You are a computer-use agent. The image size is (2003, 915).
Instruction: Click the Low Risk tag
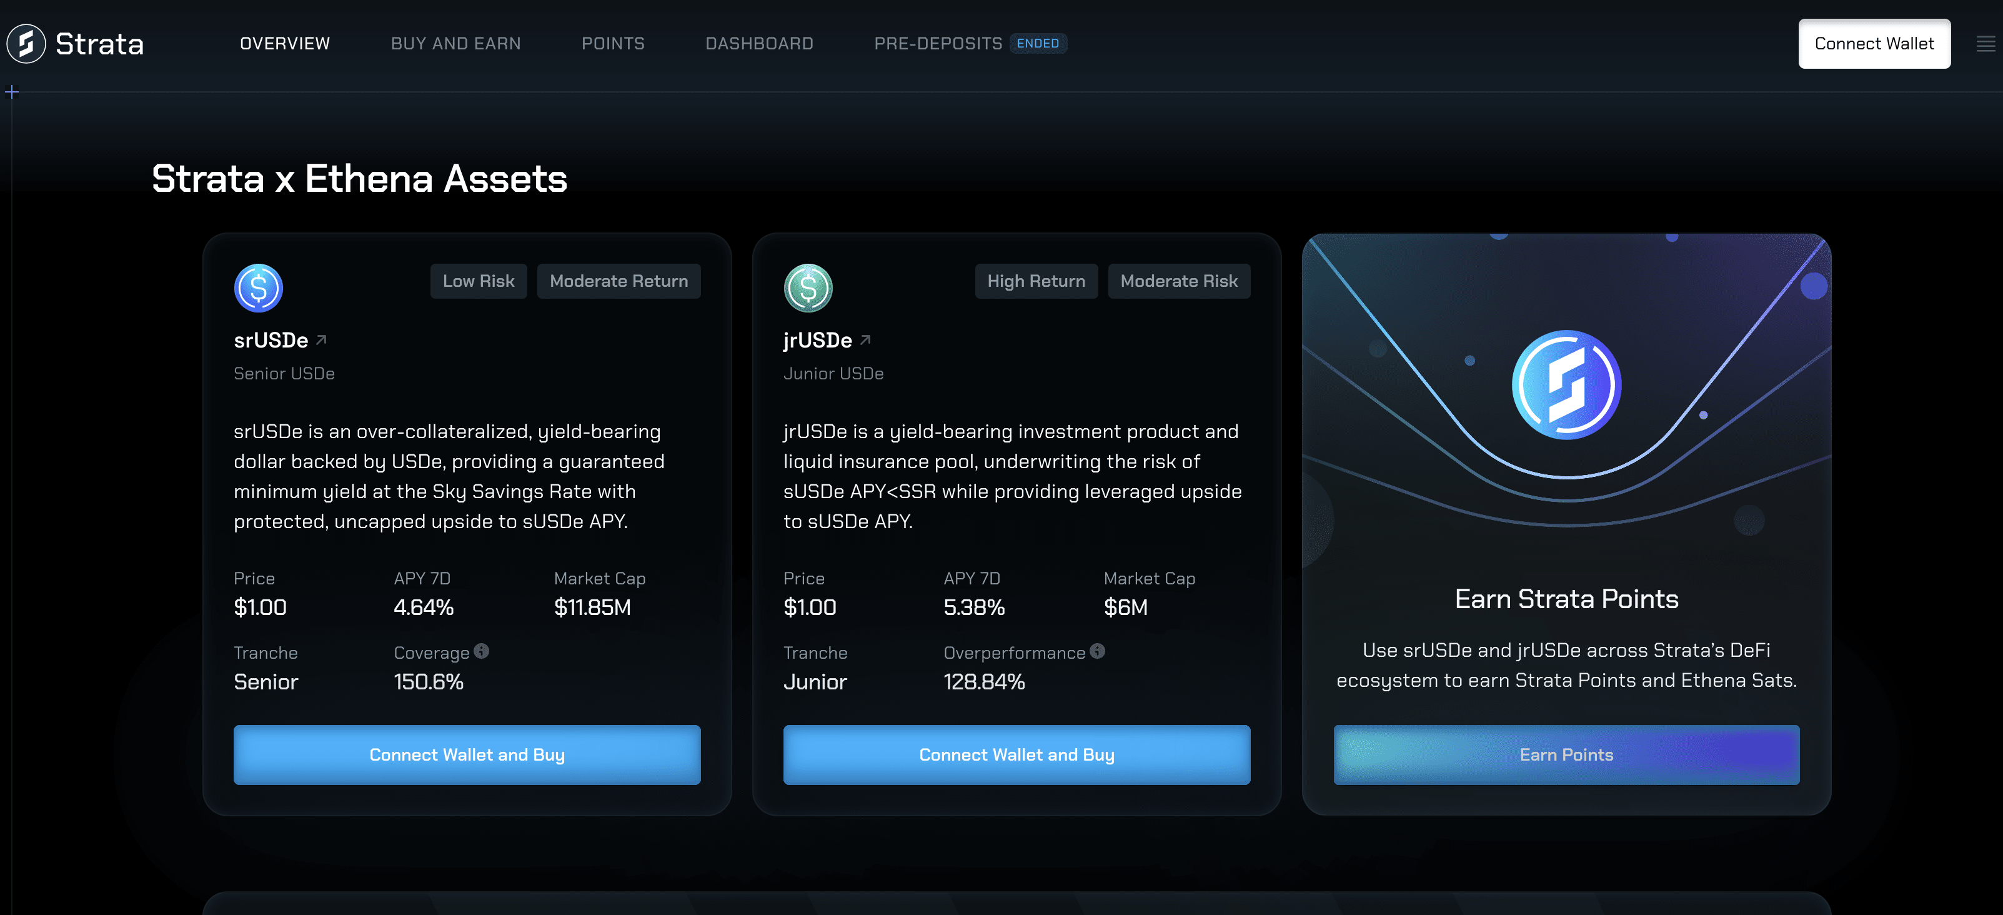point(478,281)
